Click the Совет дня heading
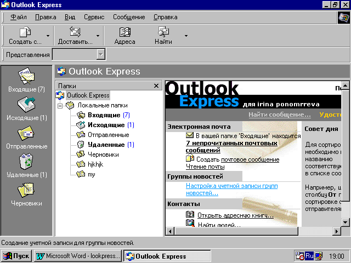The image size is (351, 263). (321, 129)
